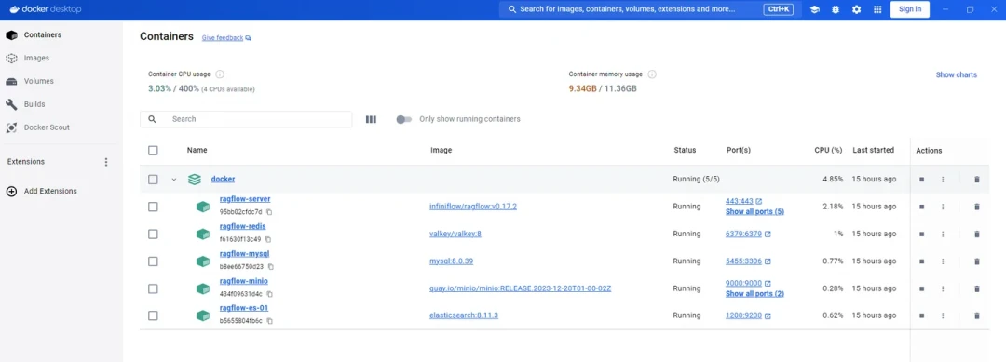Viewport: 1006px width, 362px height.
Task: Stop the ragflow-mysql container
Action: [x=921, y=261]
